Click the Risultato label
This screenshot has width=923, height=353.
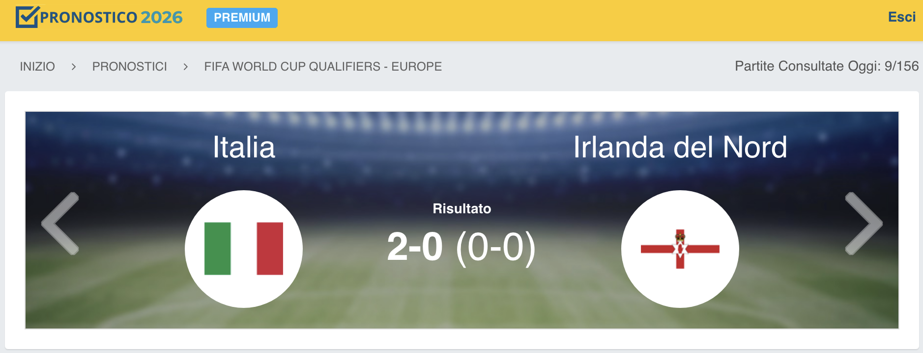coord(461,209)
